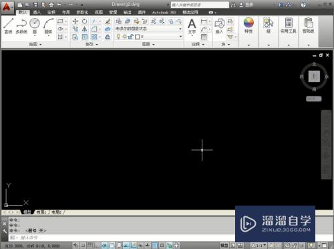Screen dimensions: 334x249
Task: Expand the Block (块) panel
Action: [226, 45]
